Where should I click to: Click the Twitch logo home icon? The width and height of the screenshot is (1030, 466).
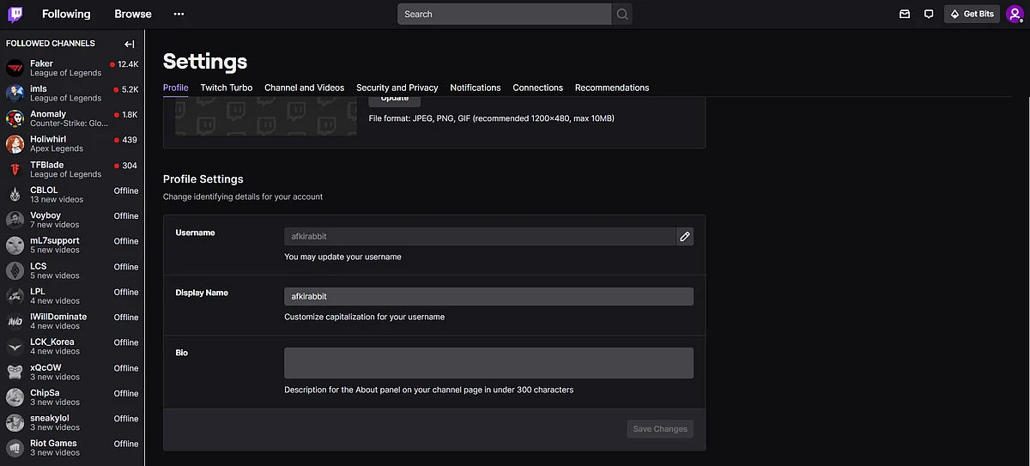pos(15,14)
